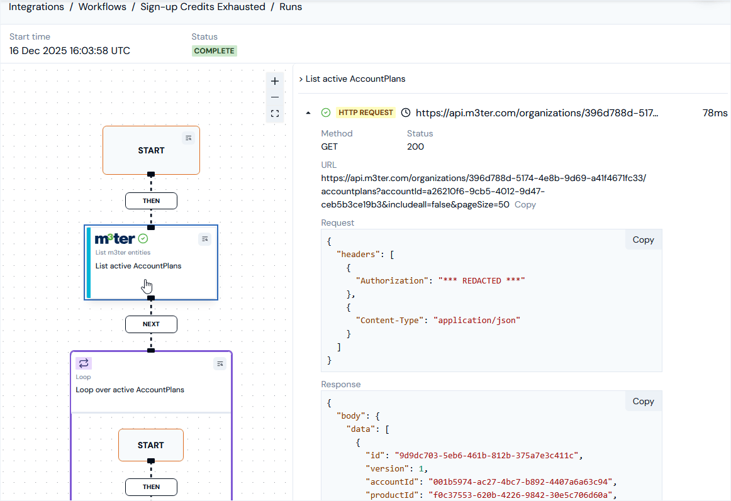Collapse the HTTP REQUEST entry arrow
Viewport: 731px width, 501px height.
[308, 113]
